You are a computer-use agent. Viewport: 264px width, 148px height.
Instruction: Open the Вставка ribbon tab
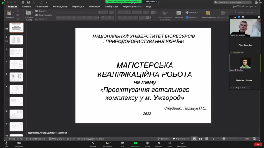(x=26, y=7)
